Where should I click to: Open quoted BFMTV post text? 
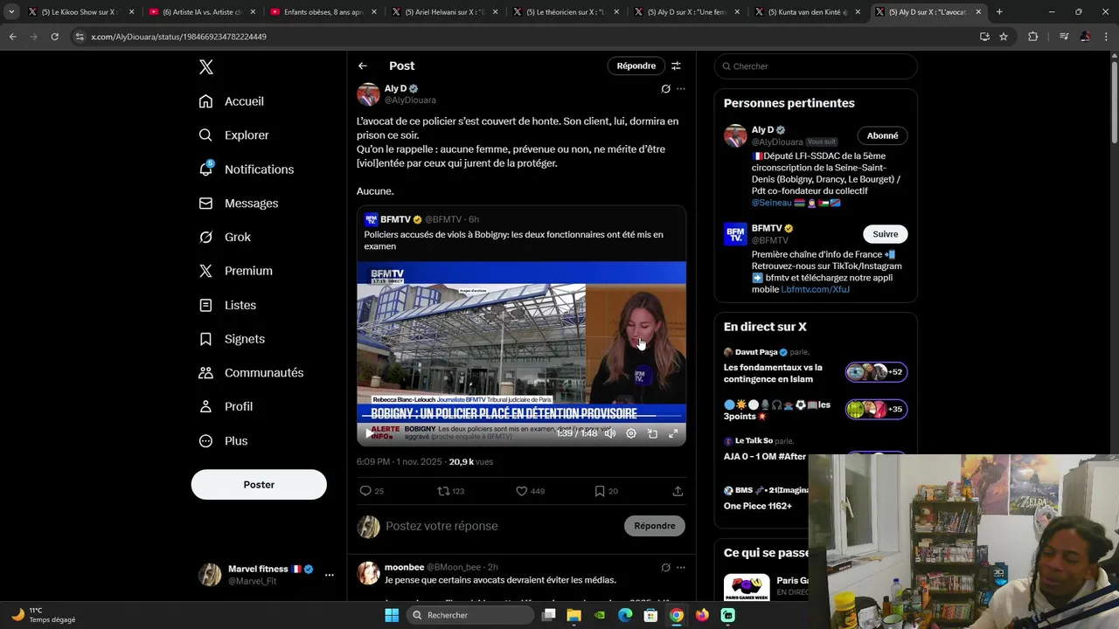513,240
